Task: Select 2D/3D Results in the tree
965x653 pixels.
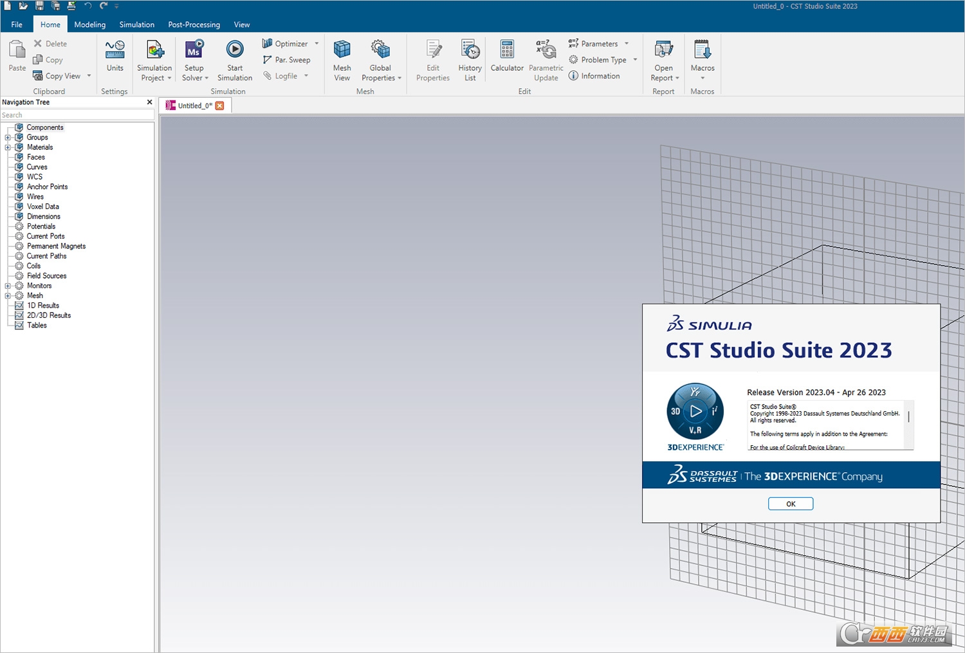Action: point(48,315)
